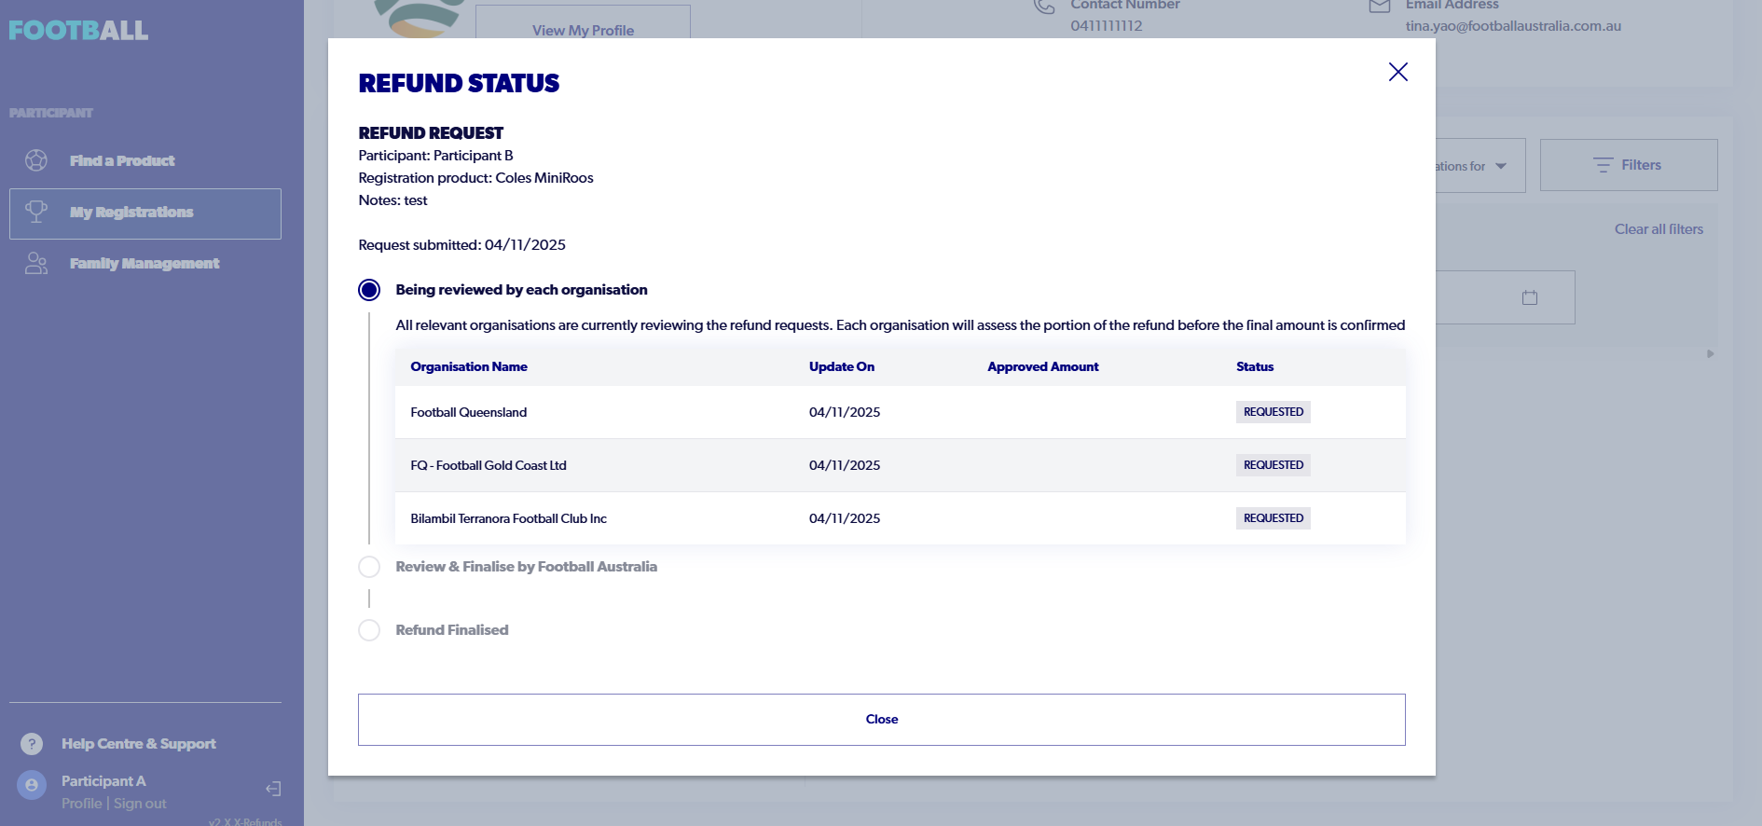Screen dimensions: 1762x826
Task: Close the Refund Status dialog with X icon
Action: tap(1397, 72)
